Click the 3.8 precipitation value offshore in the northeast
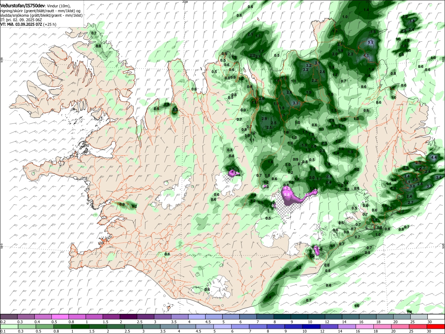The width and height of the screenshot is (445, 334). point(412,21)
